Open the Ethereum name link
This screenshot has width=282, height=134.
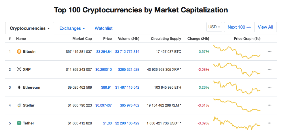31,88
